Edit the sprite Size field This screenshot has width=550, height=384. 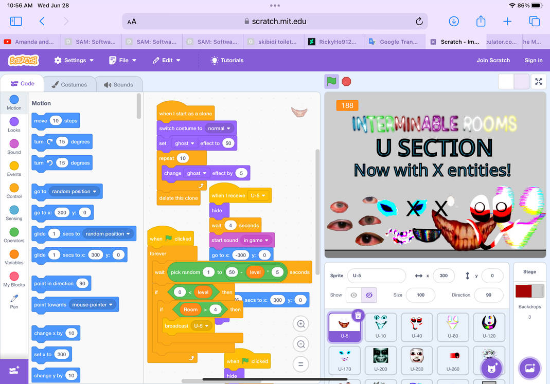[x=420, y=295]
